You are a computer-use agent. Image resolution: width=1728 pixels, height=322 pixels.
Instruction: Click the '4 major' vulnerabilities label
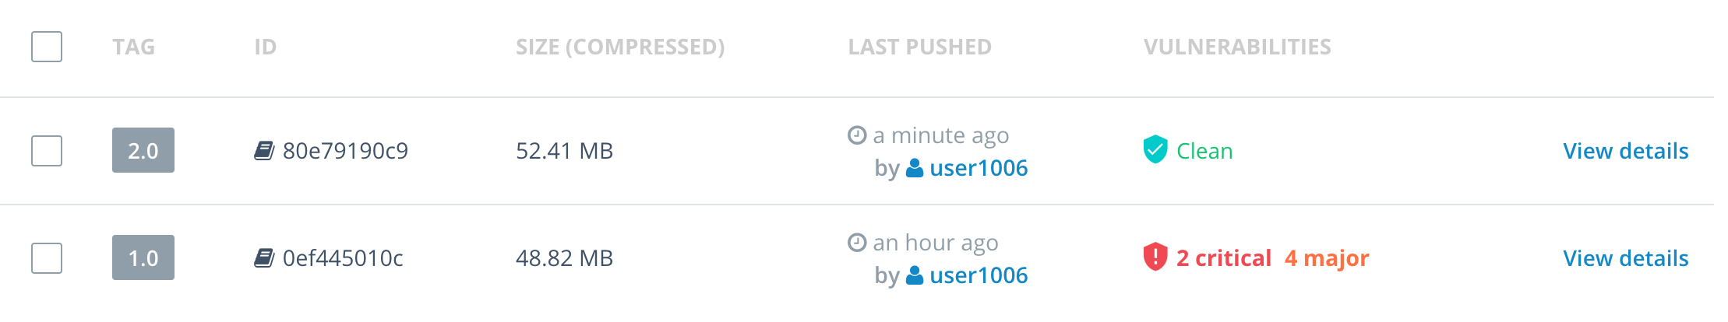[1327, 258]
